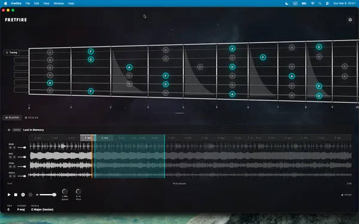Open the Apple menu
Image resolution: width=359 pixels, height=224 pixels.
coord(5,4)
